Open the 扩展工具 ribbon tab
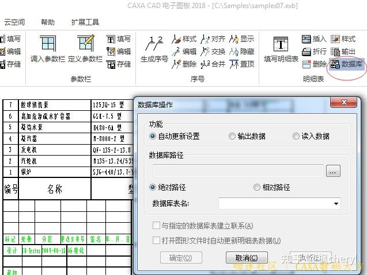 pyautogui.click(x=85, y=22)
